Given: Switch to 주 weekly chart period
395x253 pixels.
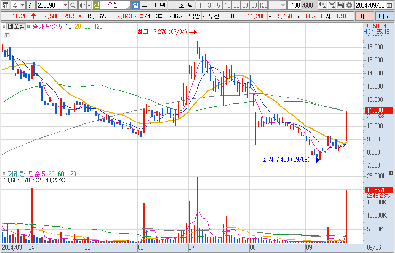Looking at the screenshot, I should (145, 5).
